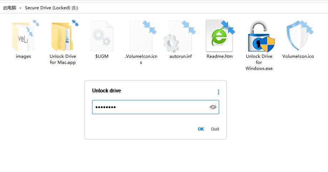Select the 'VolumeIcon.ico' name label
The width and height of the screenshot is (328, 172).
point(298,56)
